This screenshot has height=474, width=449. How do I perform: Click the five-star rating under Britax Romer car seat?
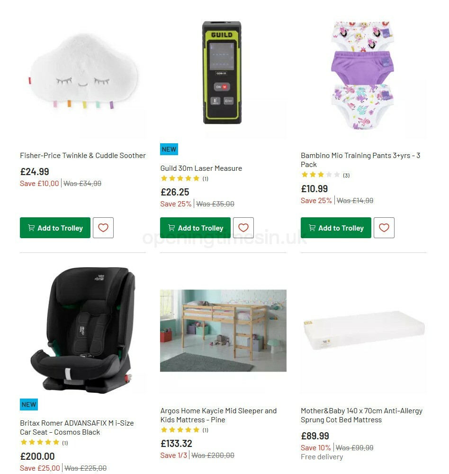tap(40, 442)
